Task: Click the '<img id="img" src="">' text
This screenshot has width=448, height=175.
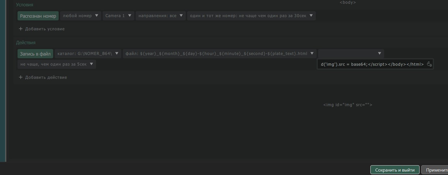Action: pos(348,105)
